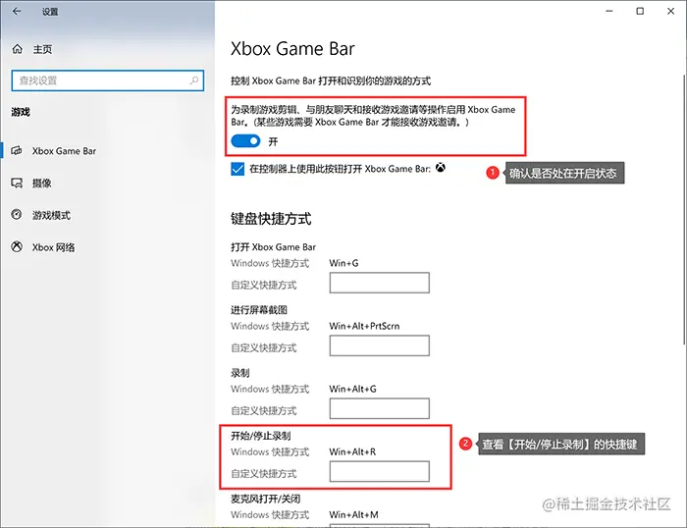687x528 pixels.
Task: Toggle the Xbox Game Bar switch
Action: (245, 141)
